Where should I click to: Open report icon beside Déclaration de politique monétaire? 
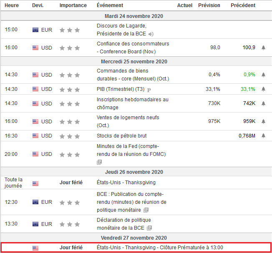tap(149, 228)
